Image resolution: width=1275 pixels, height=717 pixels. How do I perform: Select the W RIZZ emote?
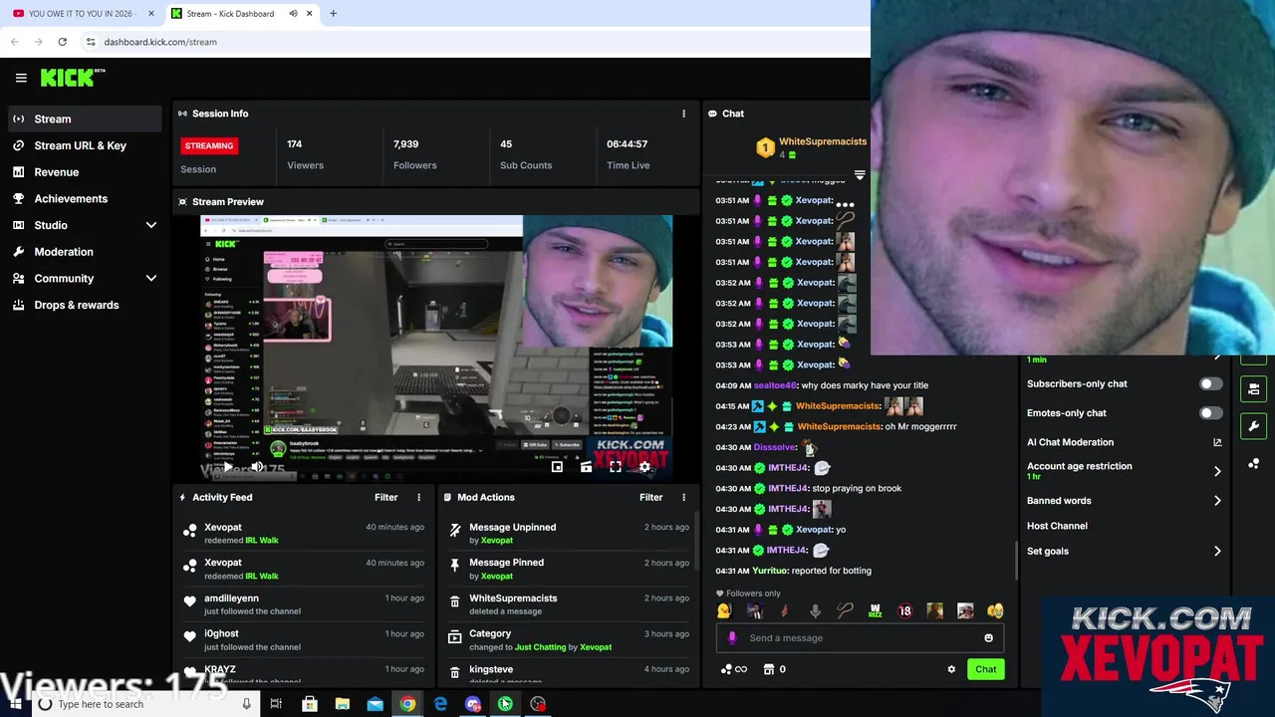click(875, 610)
